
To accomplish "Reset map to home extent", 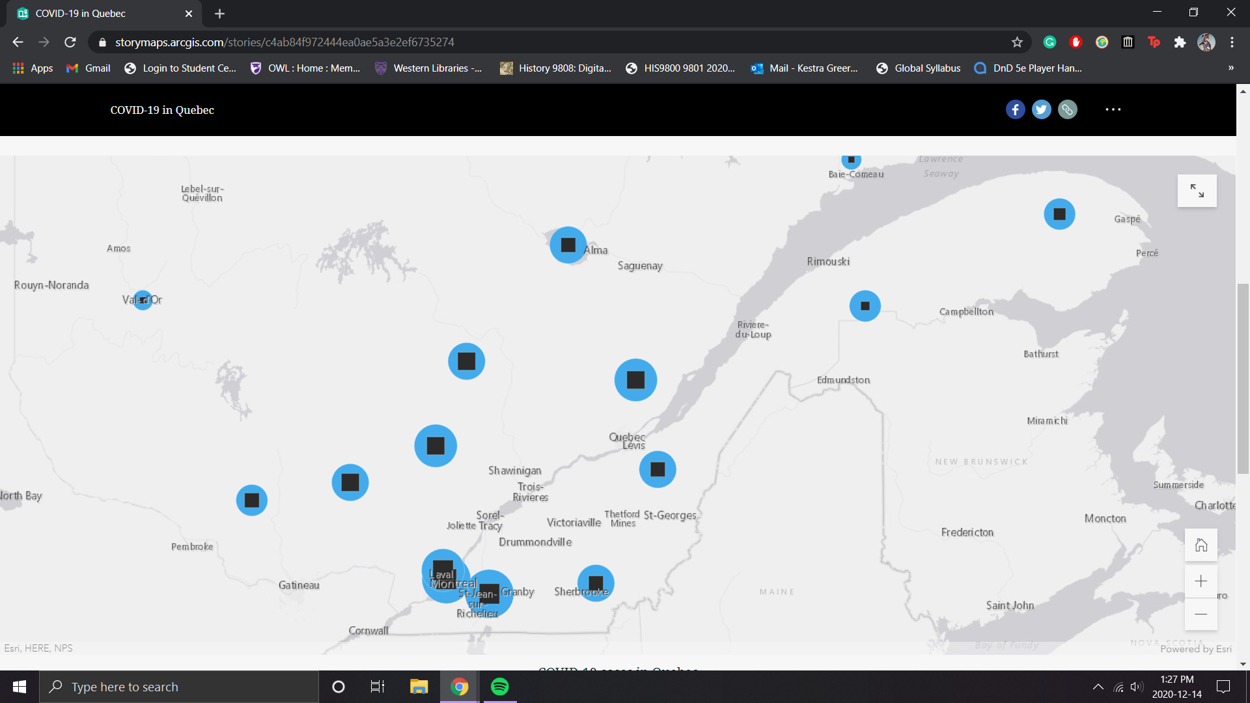I will (1201, 545).
